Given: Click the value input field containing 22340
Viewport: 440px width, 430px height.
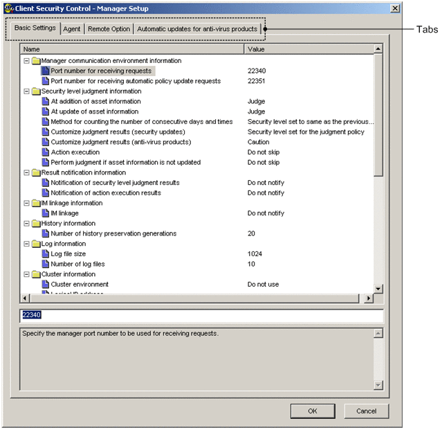Looking at the screenshot, I should tap(201, 316).
